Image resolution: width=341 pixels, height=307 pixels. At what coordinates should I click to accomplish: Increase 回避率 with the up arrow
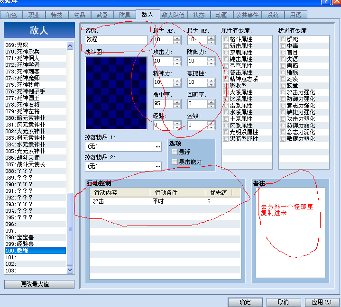point(211,102)
